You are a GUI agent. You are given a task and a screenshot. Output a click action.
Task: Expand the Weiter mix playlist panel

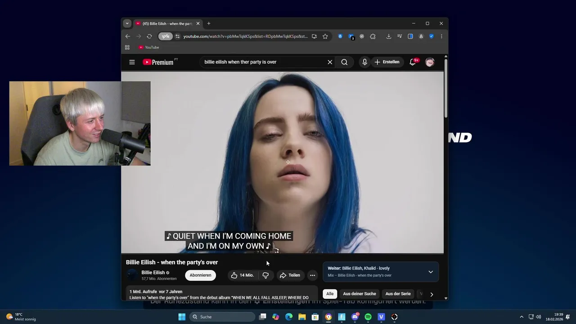tap(431, 272)
